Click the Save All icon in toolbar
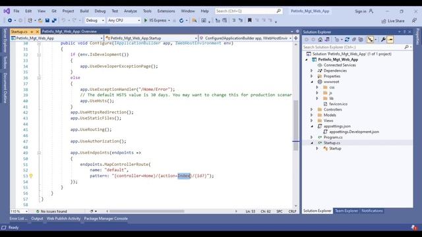 coord(54,20)
